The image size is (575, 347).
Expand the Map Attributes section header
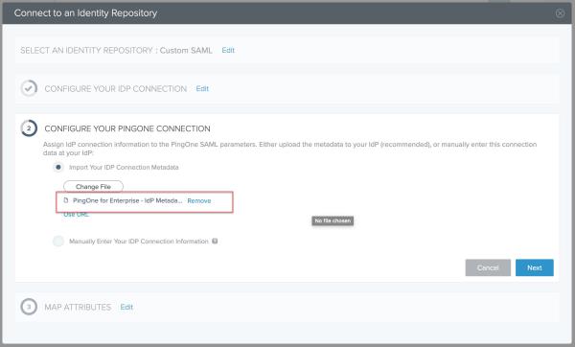pyautogui.click(x=78, y=307)
